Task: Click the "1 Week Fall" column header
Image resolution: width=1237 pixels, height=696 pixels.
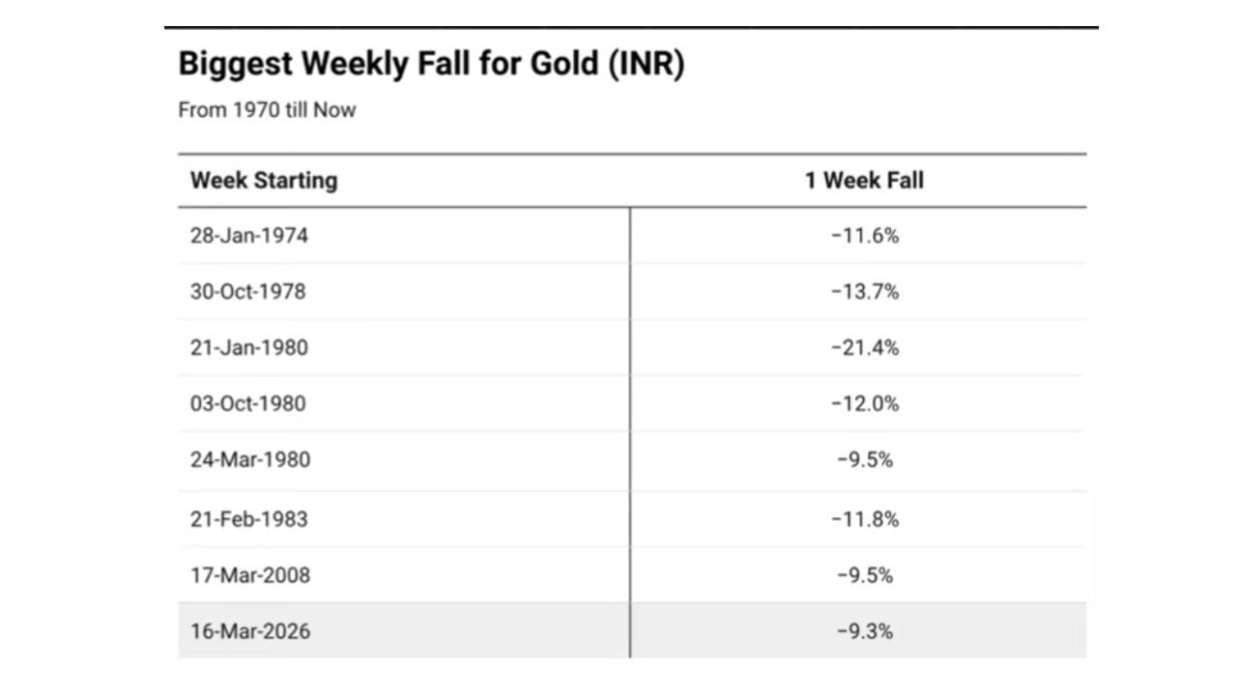Action: (864, 181)
